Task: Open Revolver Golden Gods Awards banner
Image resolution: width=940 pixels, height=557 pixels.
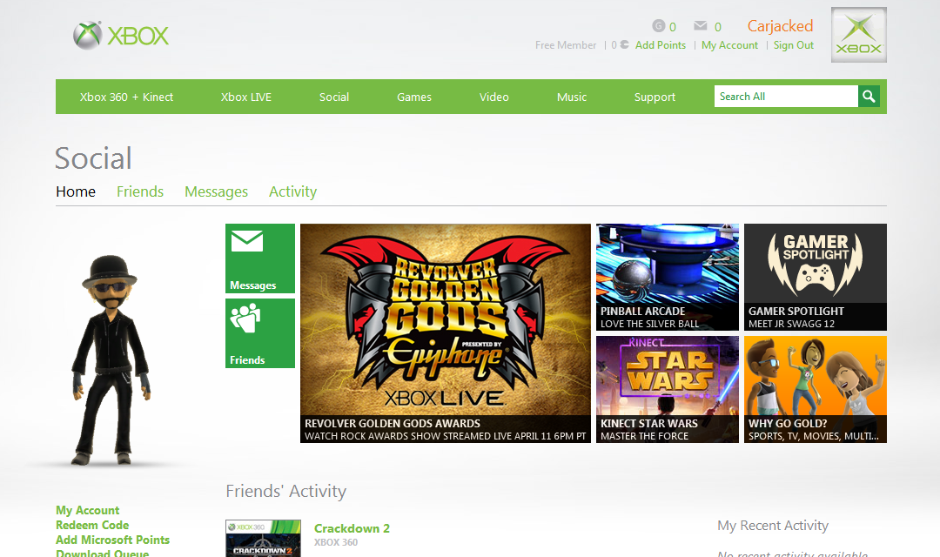Action: [x=446, y=333]
